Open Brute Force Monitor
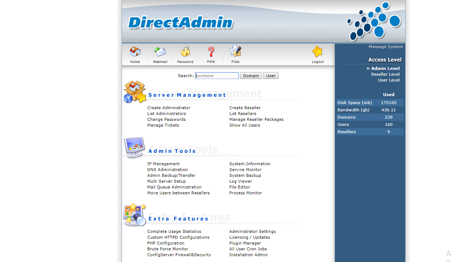Image resolution: width=451 pixels, height=262 pixels. pos(168,249)
